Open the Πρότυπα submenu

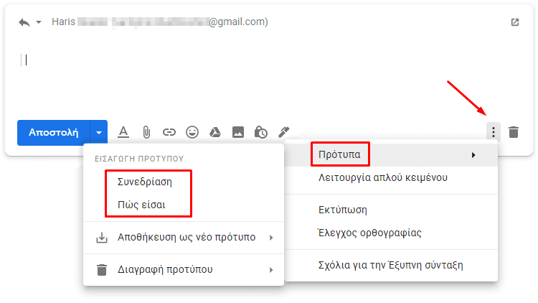point(391,154)
